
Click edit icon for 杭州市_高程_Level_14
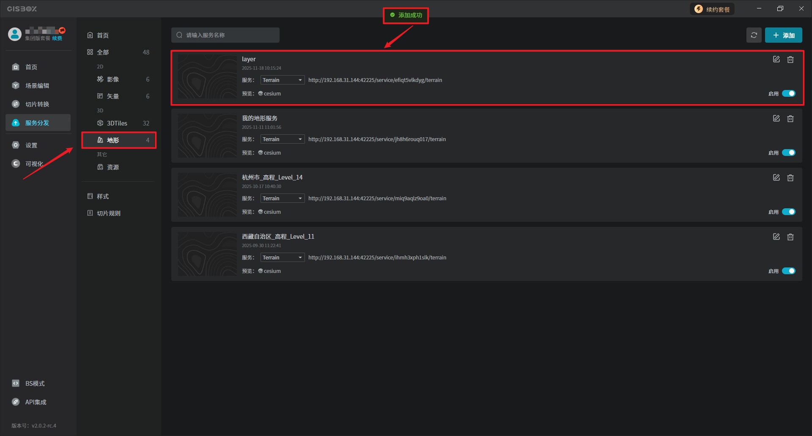[x=776, y=178]
